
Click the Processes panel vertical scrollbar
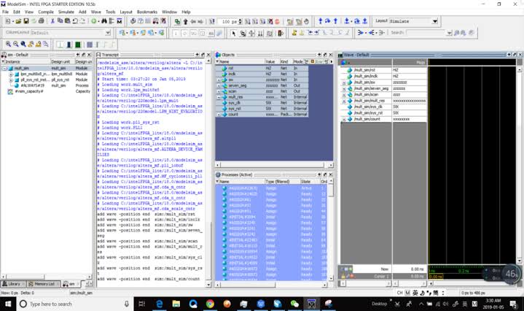click(331, 229)
